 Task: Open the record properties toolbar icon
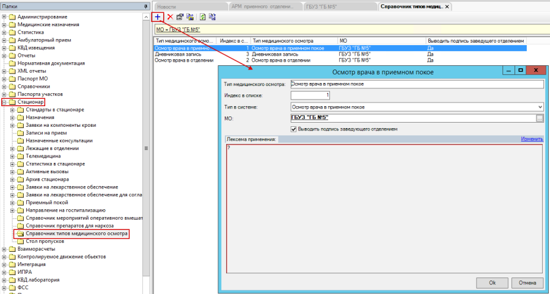point(180,17)
